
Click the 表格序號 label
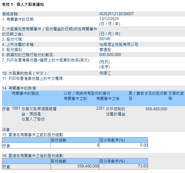(x=10, y=14)
